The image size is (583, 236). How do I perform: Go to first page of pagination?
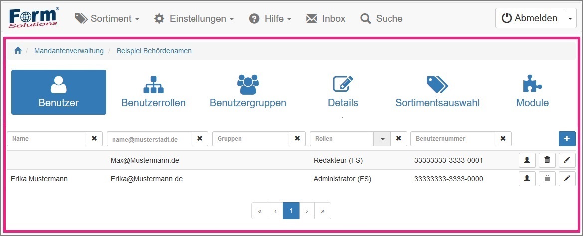tap(260, 211)
